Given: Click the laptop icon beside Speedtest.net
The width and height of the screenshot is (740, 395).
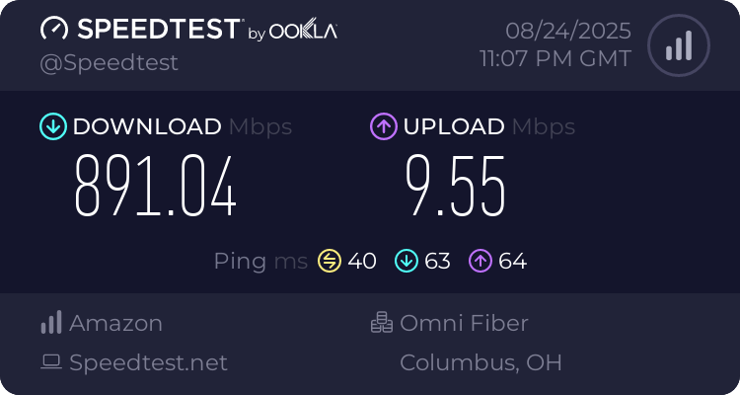Looking at the screenshot, I should click(x=51, y=362).
